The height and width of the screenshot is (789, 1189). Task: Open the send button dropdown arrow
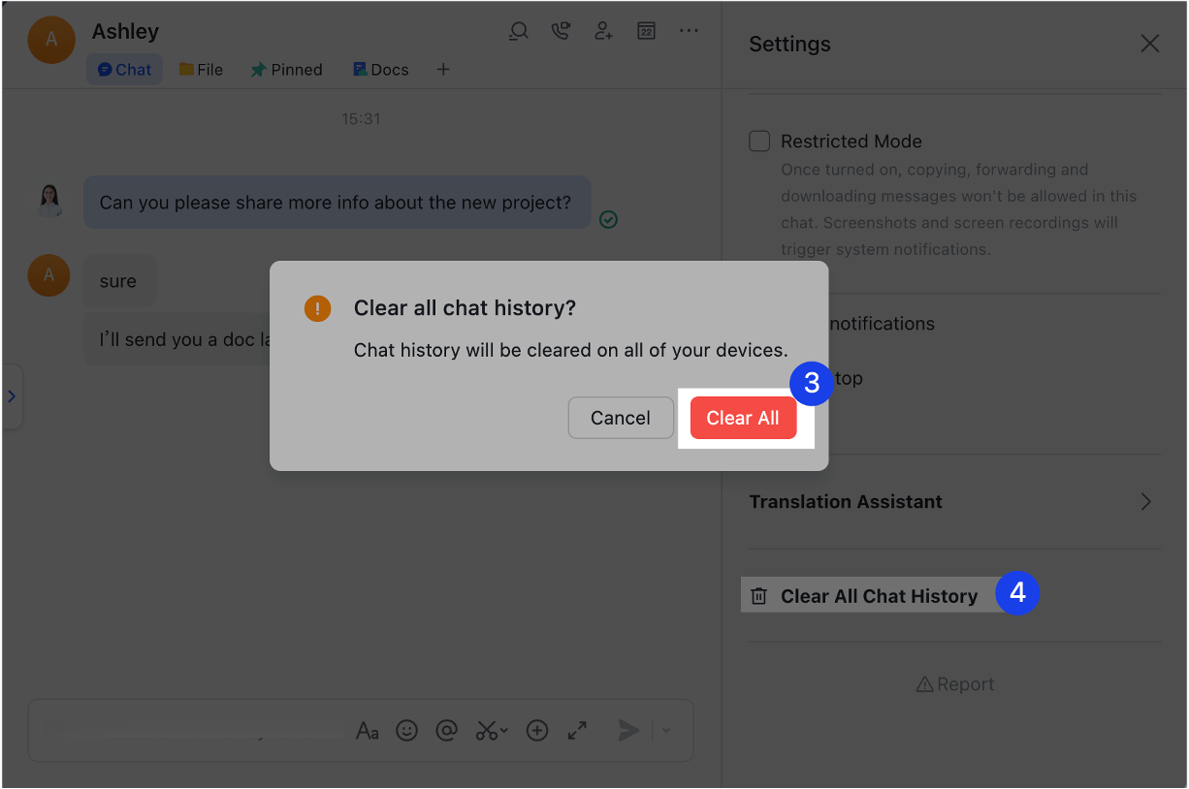click(x=665, y=730)
